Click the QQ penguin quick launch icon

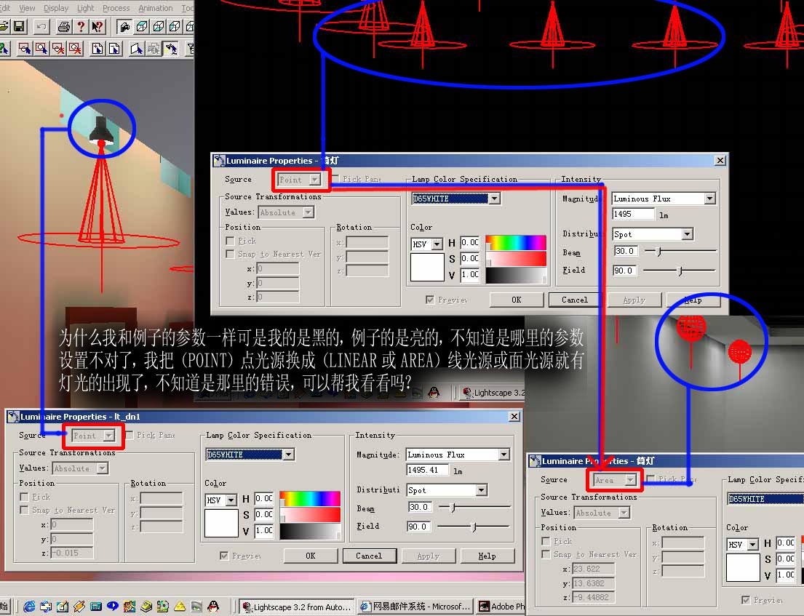[213, 607]
